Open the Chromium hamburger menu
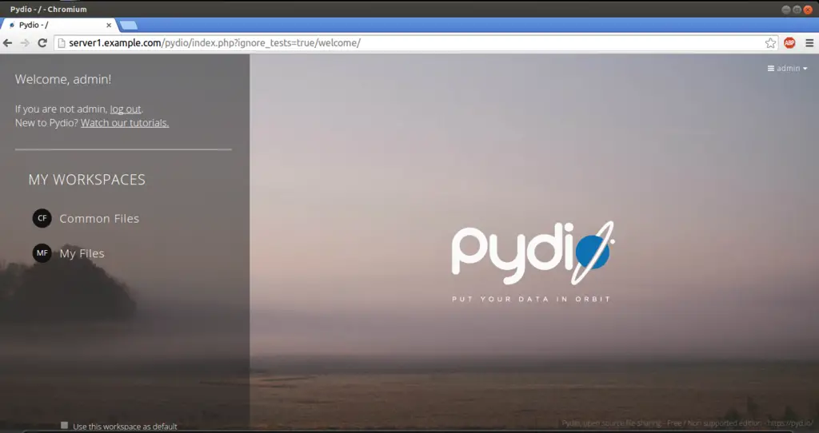Viewport: 819px width, 433px height. (809, 43)
